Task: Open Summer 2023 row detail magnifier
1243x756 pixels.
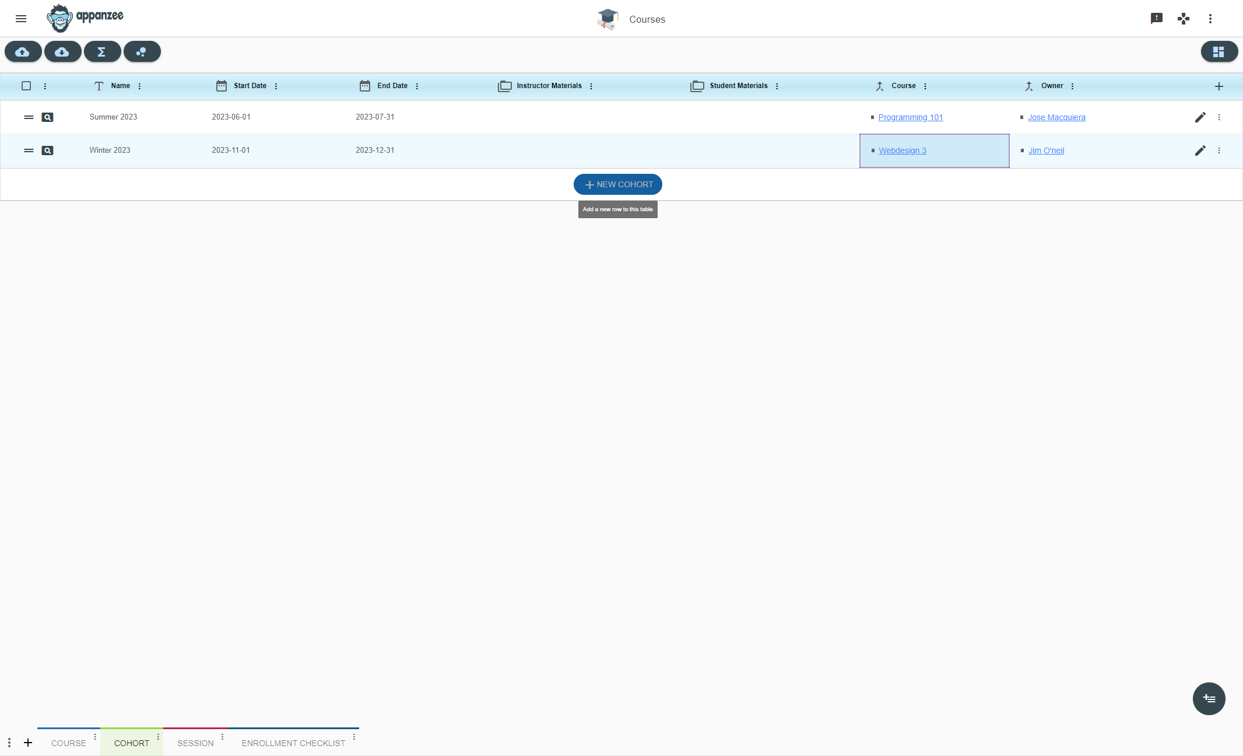Action: click(x=48, y=117)
